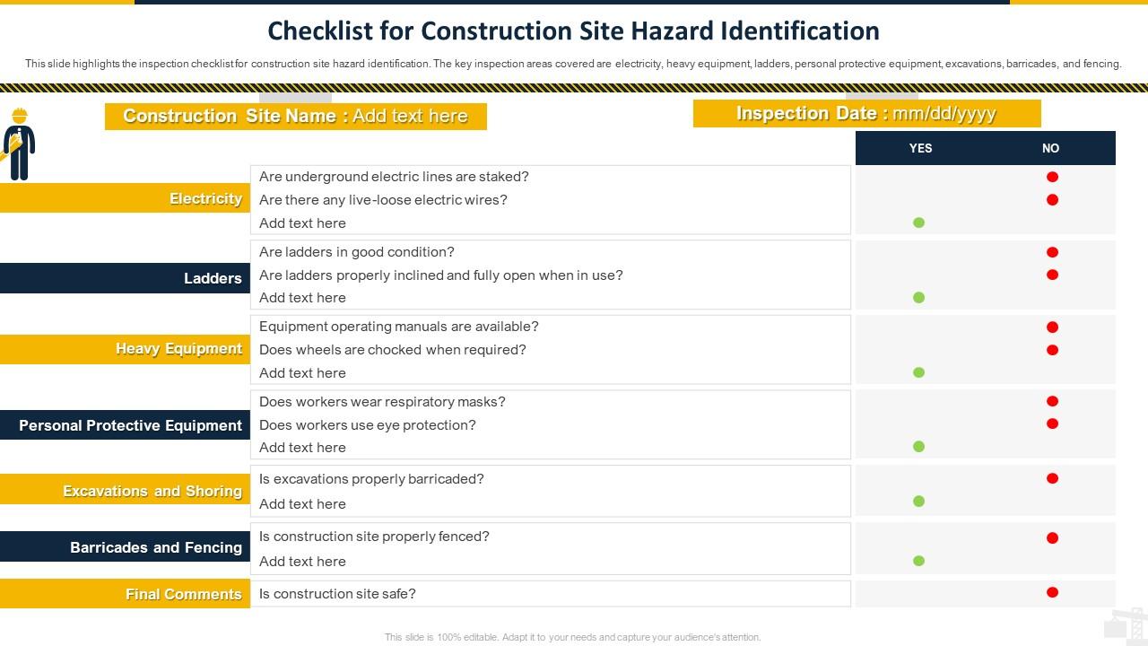Click the Construction Site Name field

[295, 117]
